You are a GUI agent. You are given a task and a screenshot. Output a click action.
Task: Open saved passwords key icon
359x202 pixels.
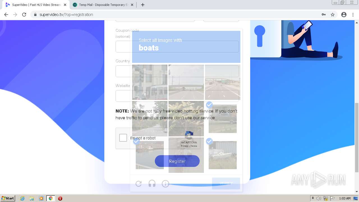click(324, 15)
